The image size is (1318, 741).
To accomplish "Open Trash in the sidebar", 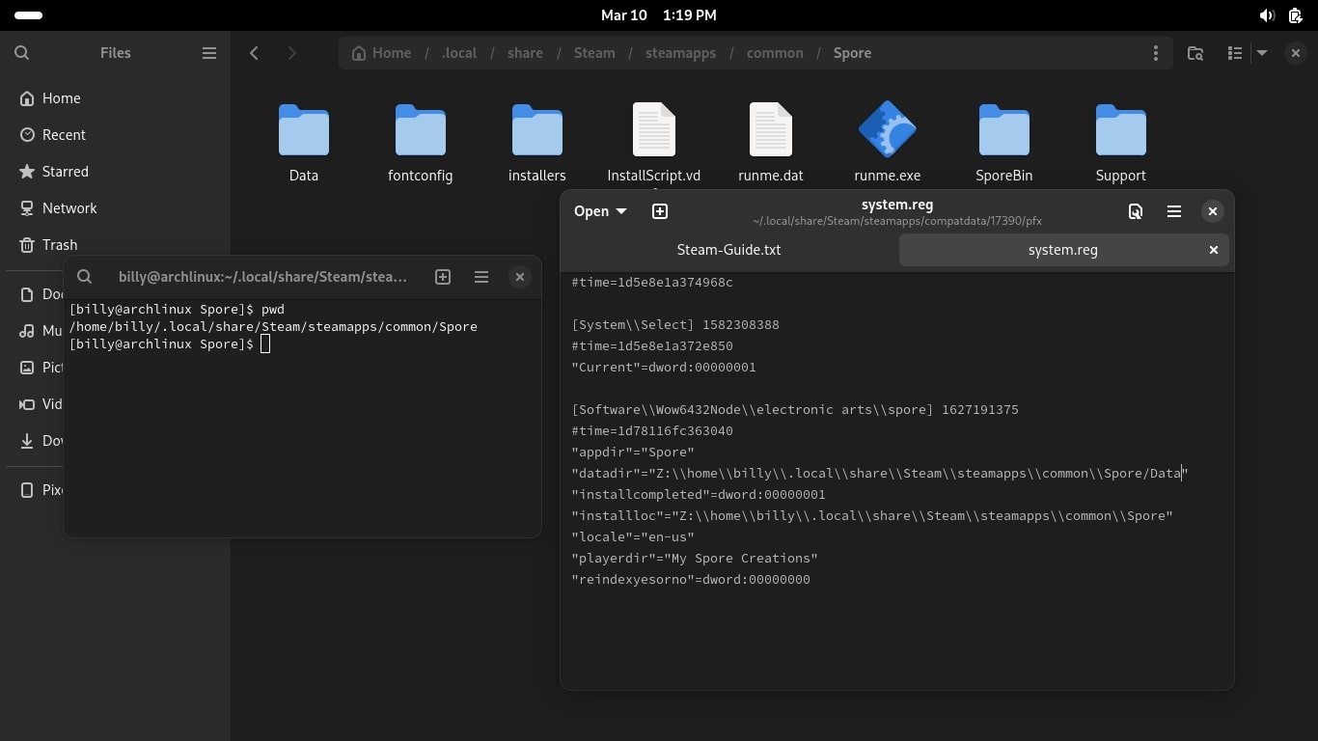I will pyautogui.click(x=115, y=245).
